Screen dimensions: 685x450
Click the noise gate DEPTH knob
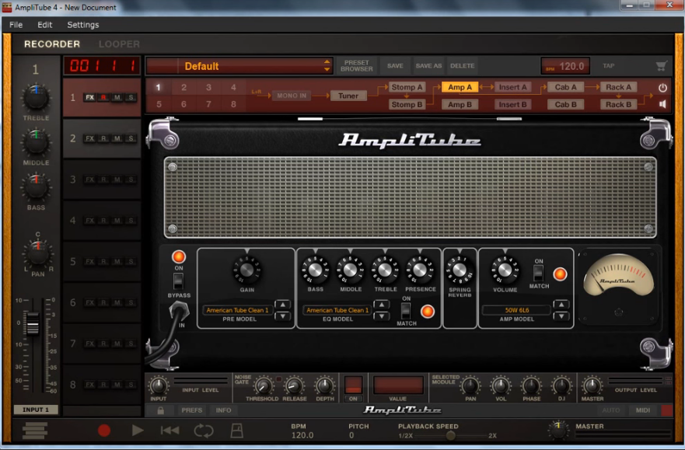(x=324, y=385)
